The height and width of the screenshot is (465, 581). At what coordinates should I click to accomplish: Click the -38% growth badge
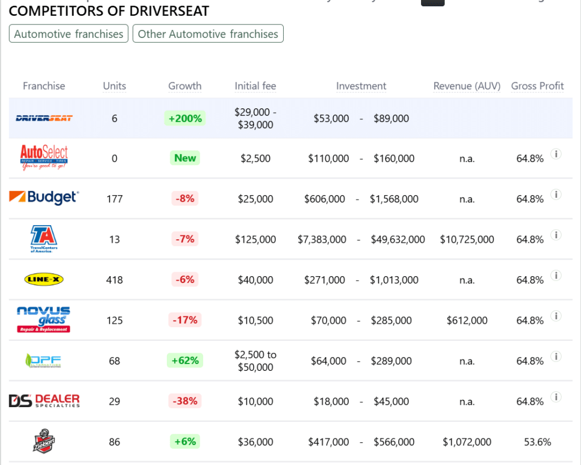click(x=185, y=401)
